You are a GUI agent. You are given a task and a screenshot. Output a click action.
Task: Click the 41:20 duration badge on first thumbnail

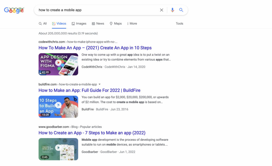pos(45,72)
